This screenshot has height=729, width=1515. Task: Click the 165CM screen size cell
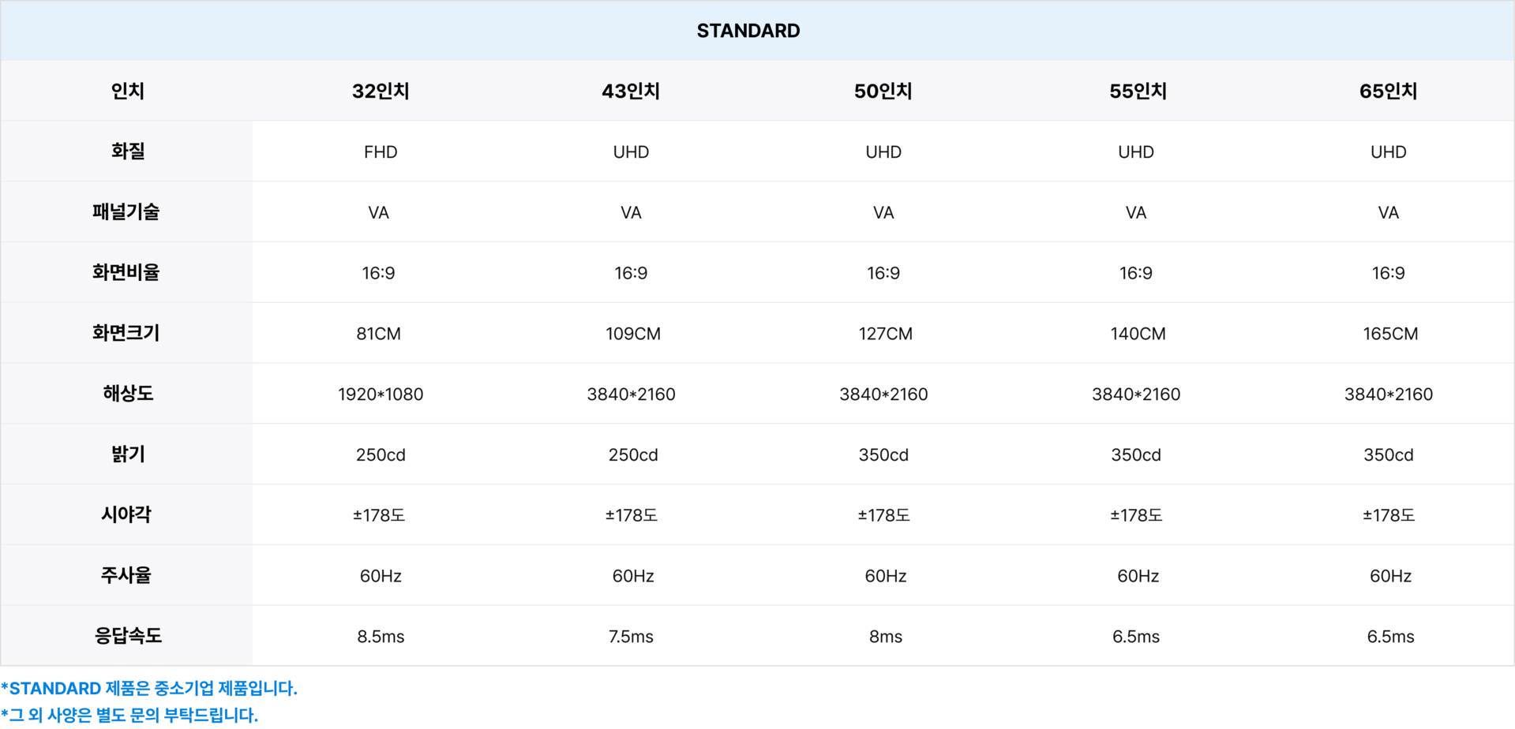(x=1389, y=334)
